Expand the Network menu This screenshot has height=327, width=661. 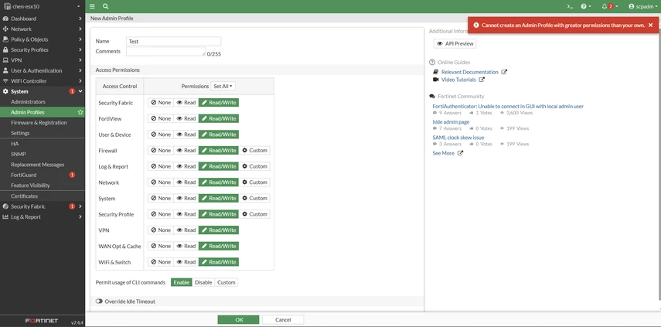pyautogui.click(x=43, y=29)
